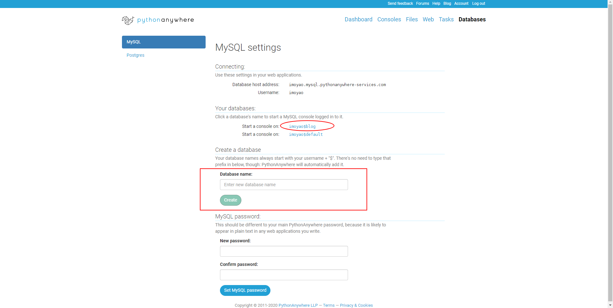Click the PythonAnywhere logo

click(158, 20)
